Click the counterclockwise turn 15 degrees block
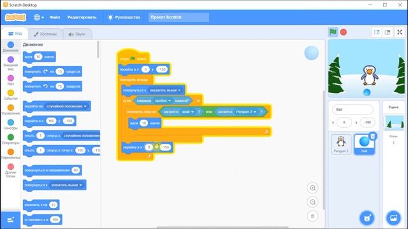Viewport: 408px width, 229px height. (52, 87)
